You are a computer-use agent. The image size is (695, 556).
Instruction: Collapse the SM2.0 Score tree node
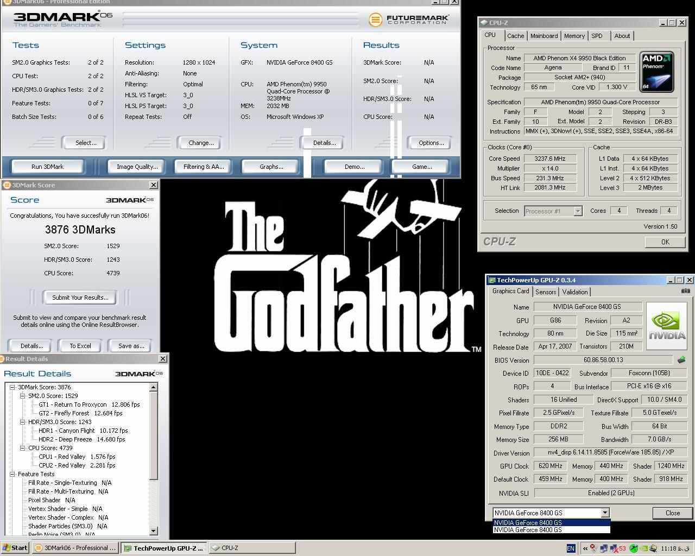coord(23,396)
